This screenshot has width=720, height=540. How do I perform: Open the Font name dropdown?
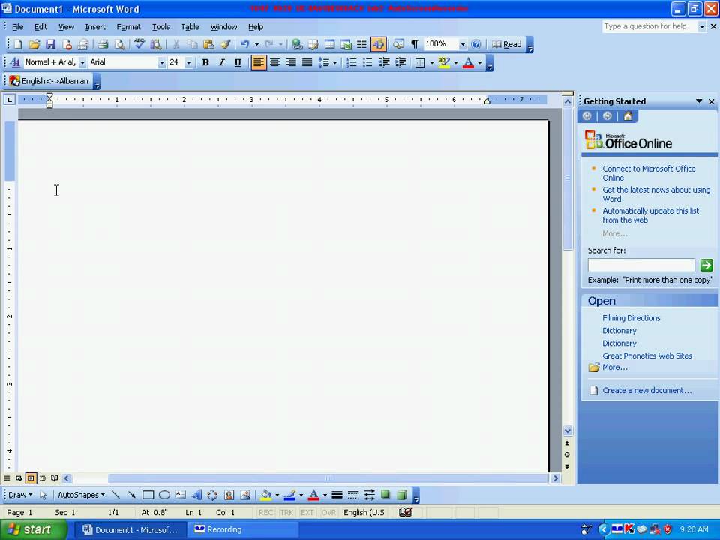pyautogui.click(x=162, y=62)
